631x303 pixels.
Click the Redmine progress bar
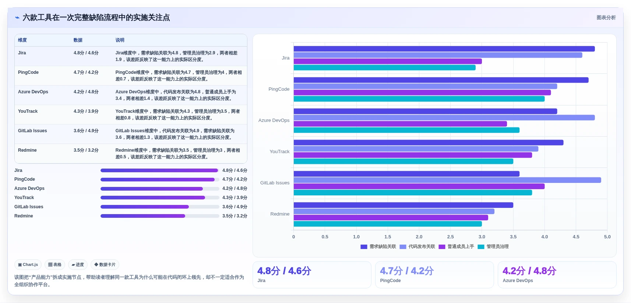160,216
